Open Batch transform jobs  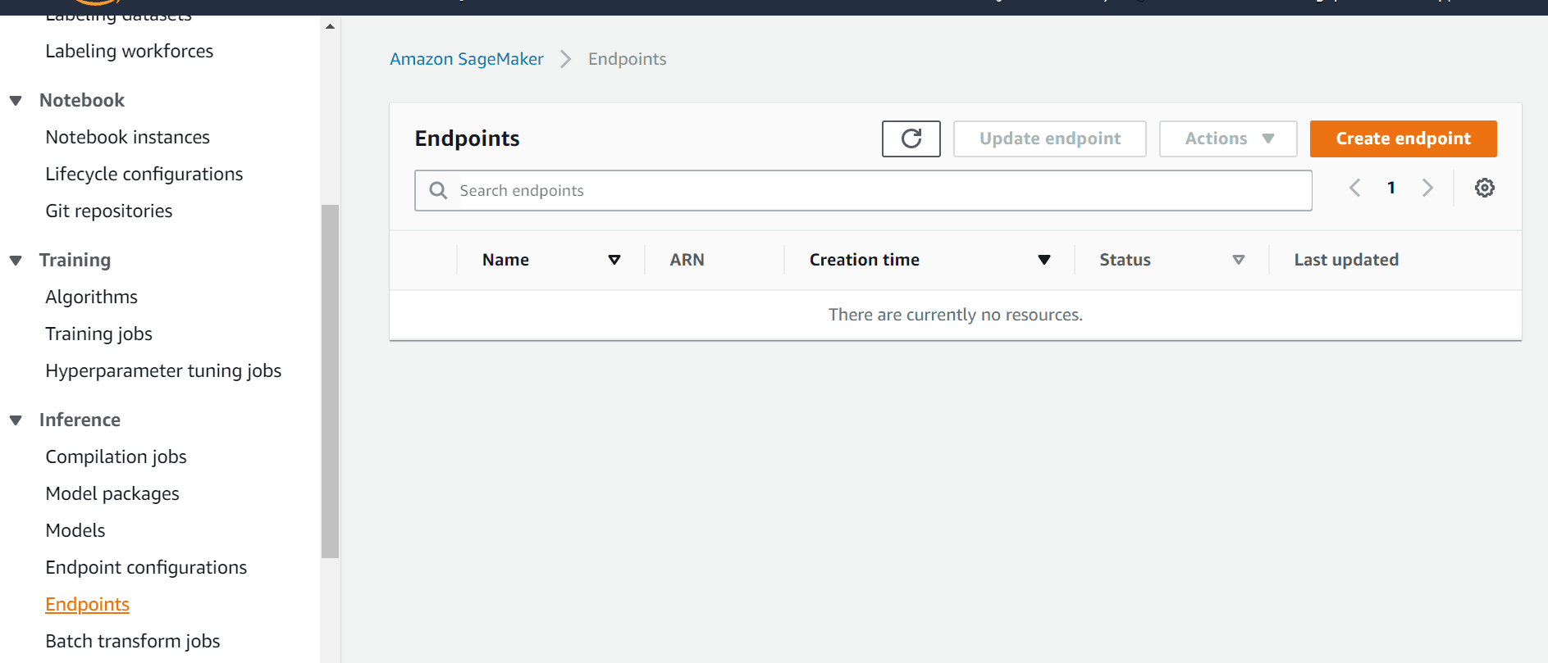point(132,641)
